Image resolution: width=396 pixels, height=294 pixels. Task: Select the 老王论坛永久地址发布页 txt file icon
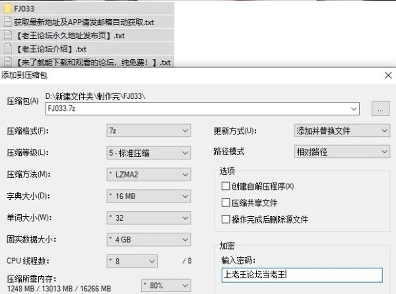coord(8,35)
